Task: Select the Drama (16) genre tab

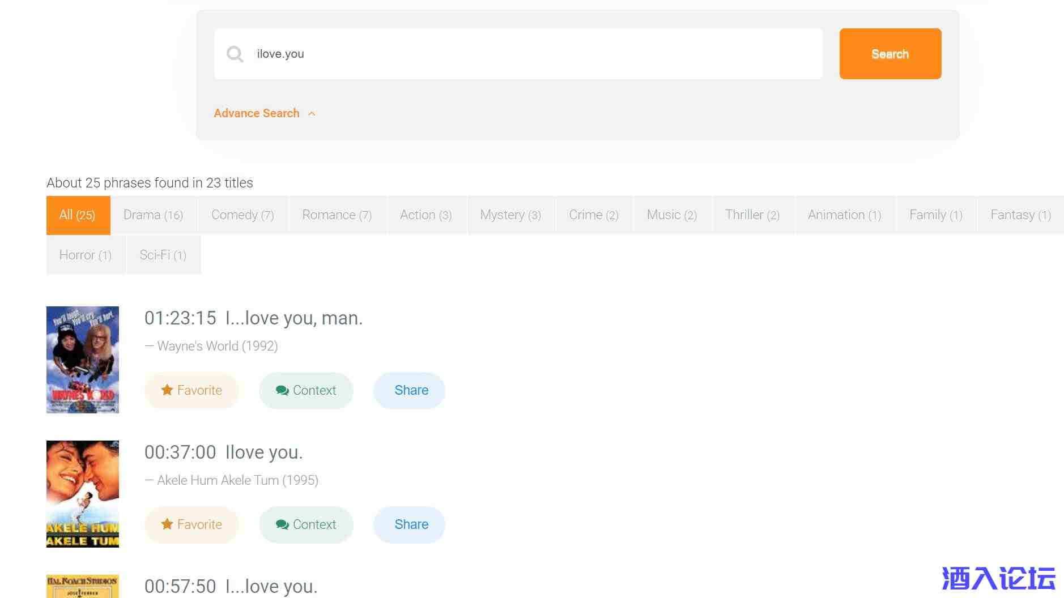Action: click(153, 215)
